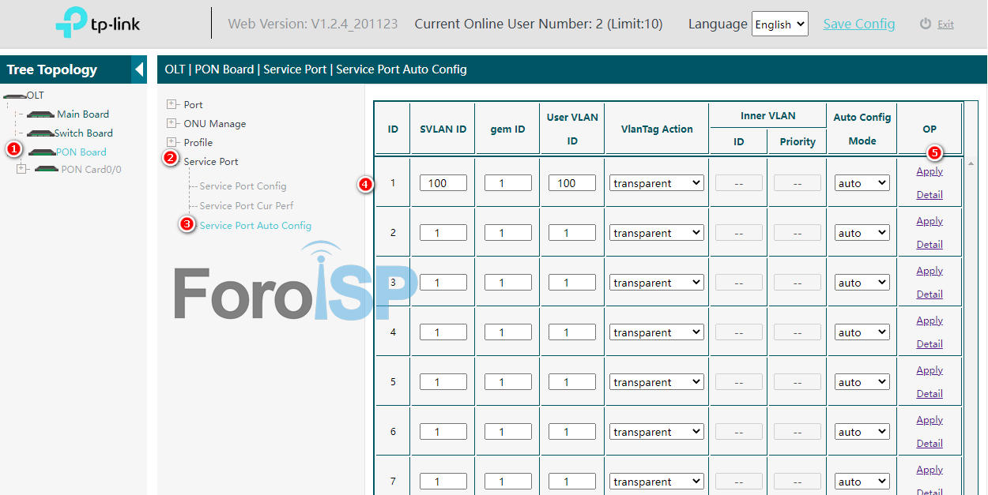Viewport: 988px width, 495px height.
Task: Click the SVLAN ID field in row 1
Action: [x=443, y=183]
